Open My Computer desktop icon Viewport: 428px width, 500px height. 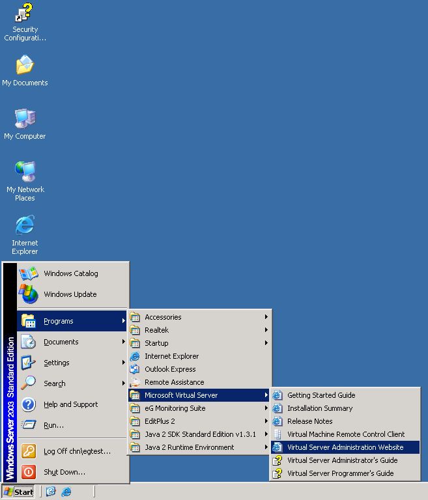[25, 118]
